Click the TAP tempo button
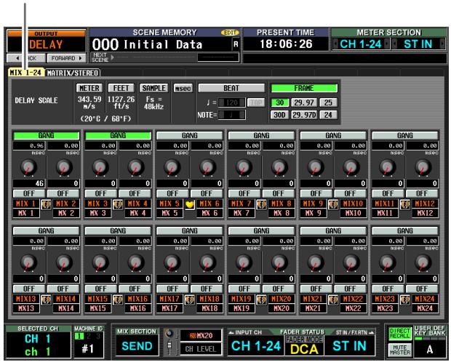The height and width of the screenshot is (362, 451). (x=256, y=102)
